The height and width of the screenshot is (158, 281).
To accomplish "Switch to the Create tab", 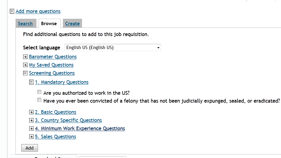I will coord(72,24).
